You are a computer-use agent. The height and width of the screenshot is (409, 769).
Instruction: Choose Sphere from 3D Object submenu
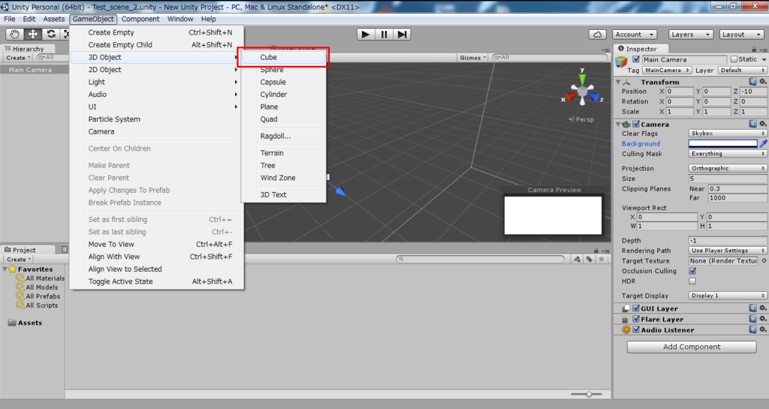coord(283,70)
